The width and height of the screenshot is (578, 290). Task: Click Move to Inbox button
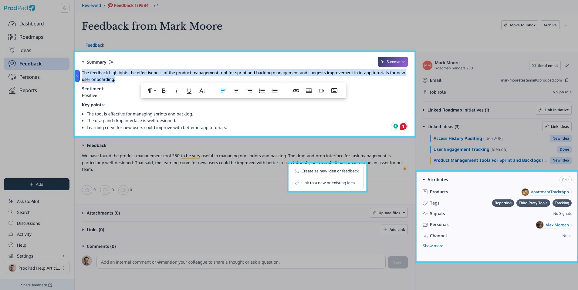520,25
